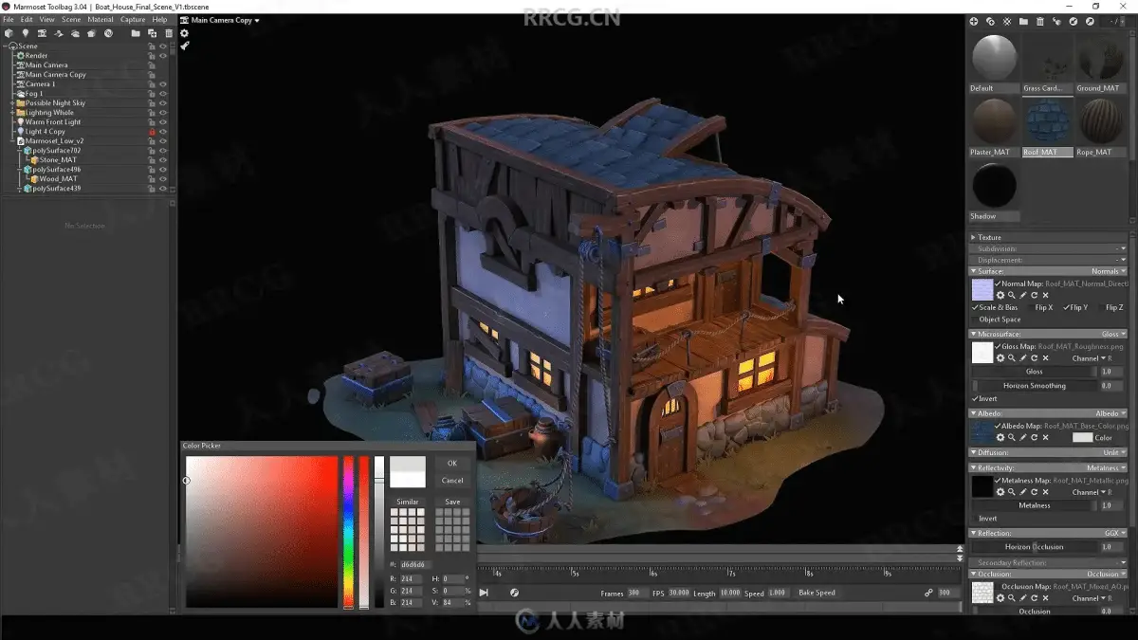The height and width of the screenshot is (640, 1138).
Task: Duplicate the selected material
Action: tap(990, 21)
